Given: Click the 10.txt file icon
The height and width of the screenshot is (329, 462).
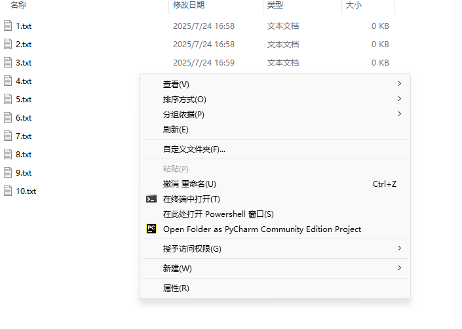Looking at the screenshot, I should [x=8, y=191].
